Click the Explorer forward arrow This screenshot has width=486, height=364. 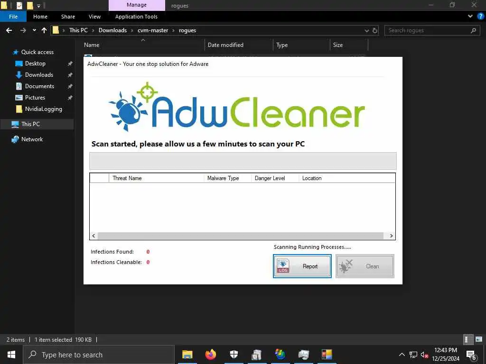pyautogui.click(x=23, y=30)
